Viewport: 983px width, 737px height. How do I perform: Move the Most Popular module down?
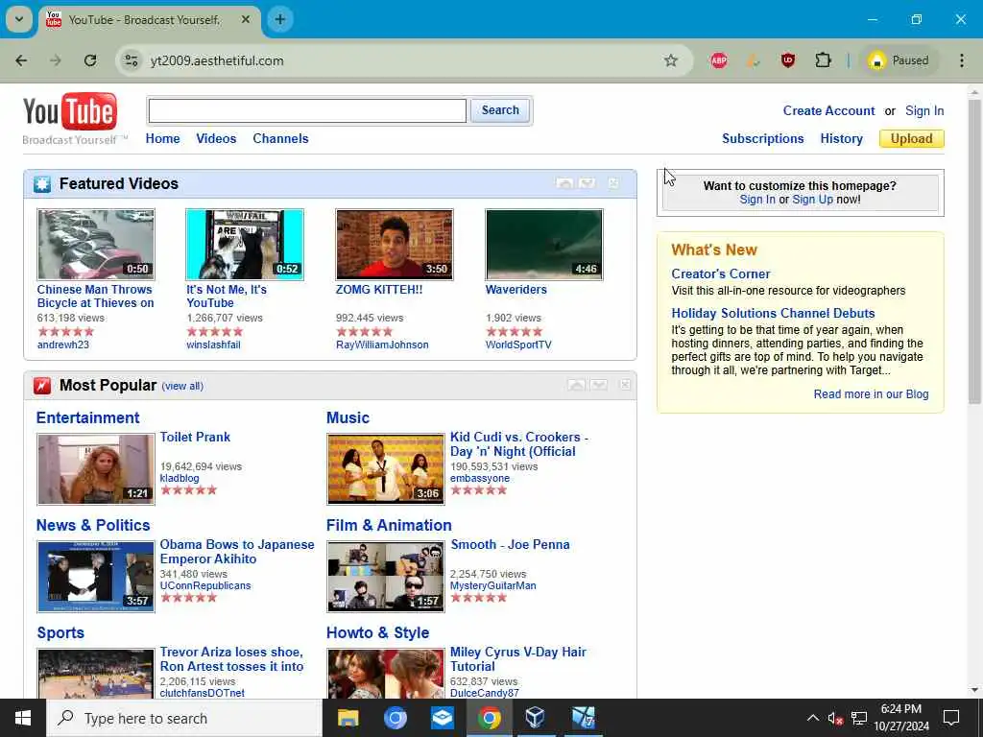pyautogui.click(x=599, y=385)
